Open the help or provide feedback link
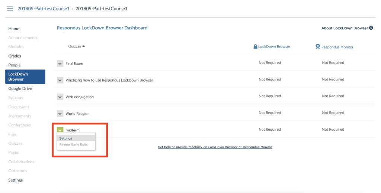This screenshot has width=381, height=193. (215, 147)
